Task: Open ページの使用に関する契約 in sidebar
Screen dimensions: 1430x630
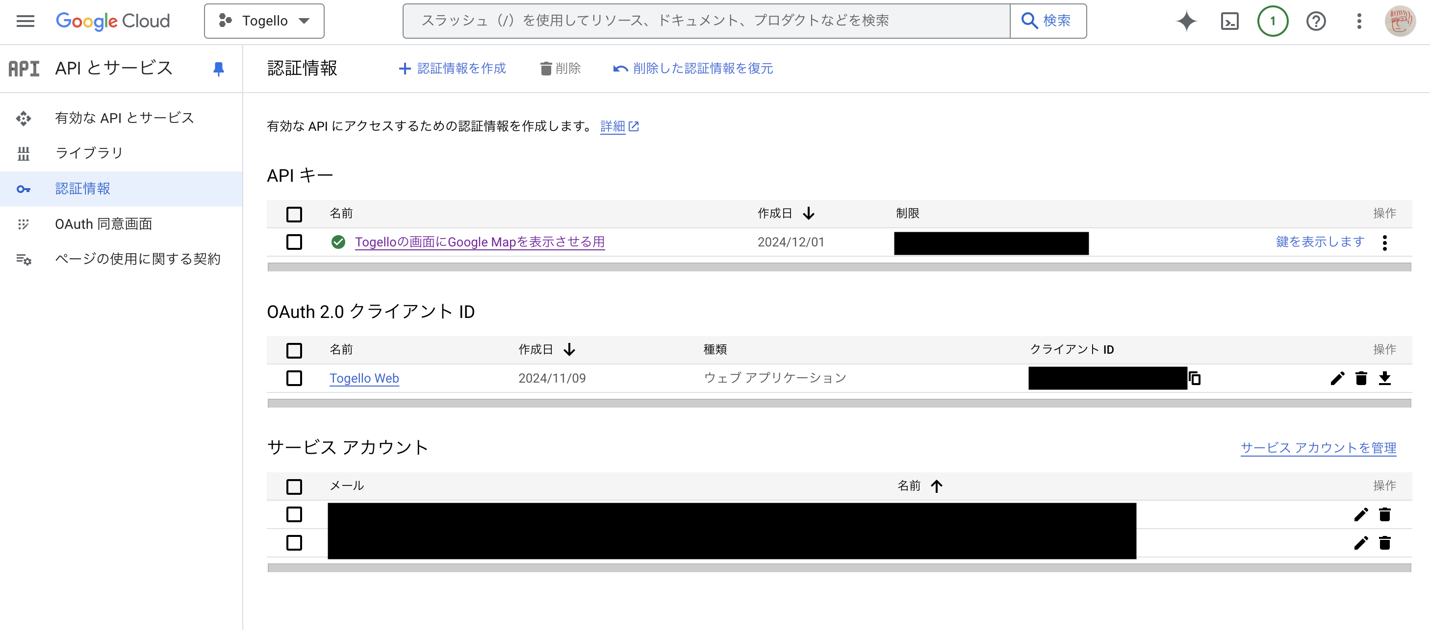Action: tap(121, 259)
